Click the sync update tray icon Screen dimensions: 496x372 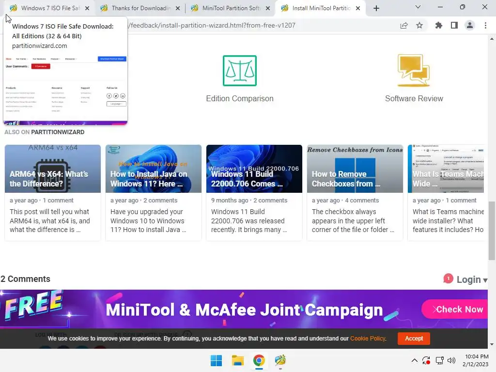[426, 360]
